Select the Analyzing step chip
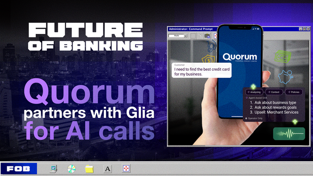Image resolution: width=313 pixels, height=176 pixels. click(x=254, y=92)
